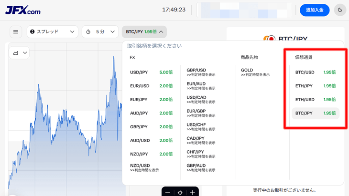349x196 pixels.
Task: Reset chart position with crosshair button
Action: coord(180,193)
